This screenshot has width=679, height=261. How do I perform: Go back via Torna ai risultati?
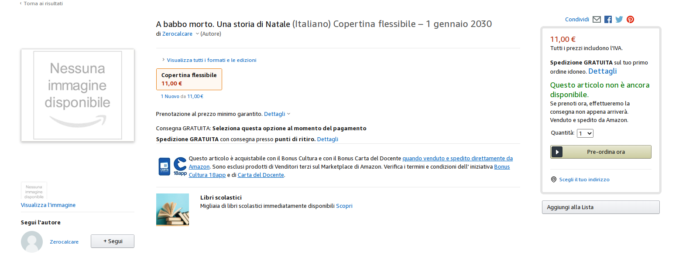point(41,3)
